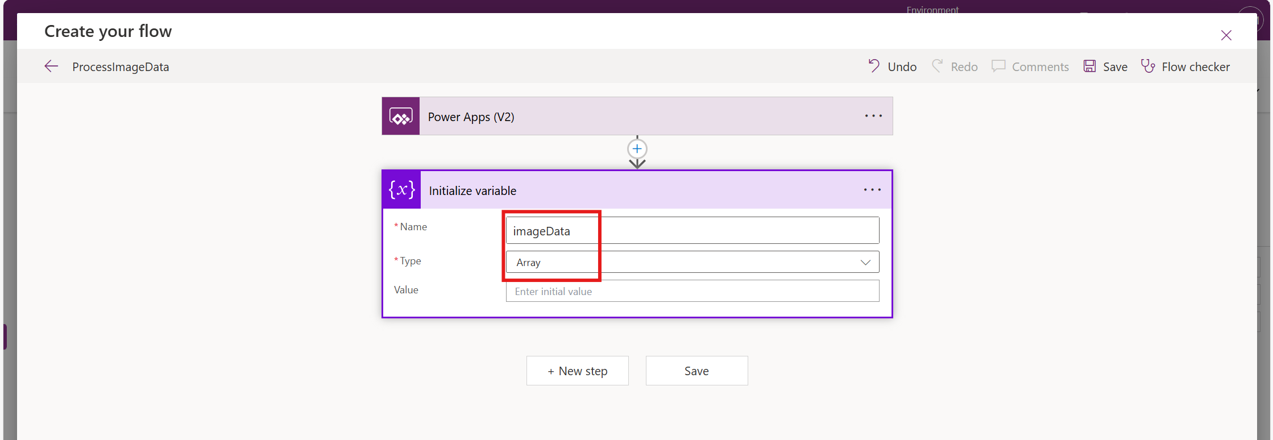Click the floppy disk Save icon in the toolbar
This screenshot has width=1273, height=440.
pyautogui.click(x=1089, y=67)
